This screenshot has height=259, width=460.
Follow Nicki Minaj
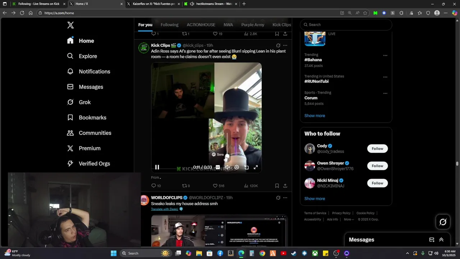377,183
